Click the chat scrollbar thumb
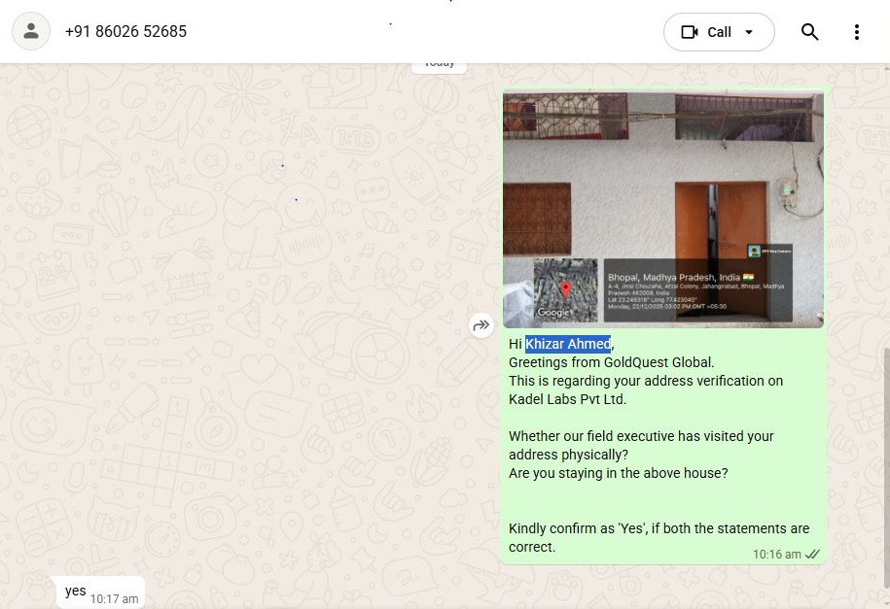The width and height of the screenshot is (890, 609). click(886, 468)
